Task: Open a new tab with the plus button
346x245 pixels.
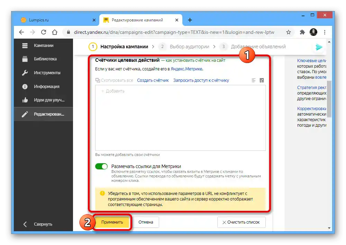Action: click(190, 20)
